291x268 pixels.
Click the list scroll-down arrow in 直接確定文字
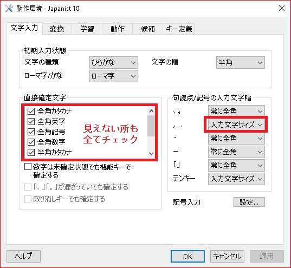(151, 154)
